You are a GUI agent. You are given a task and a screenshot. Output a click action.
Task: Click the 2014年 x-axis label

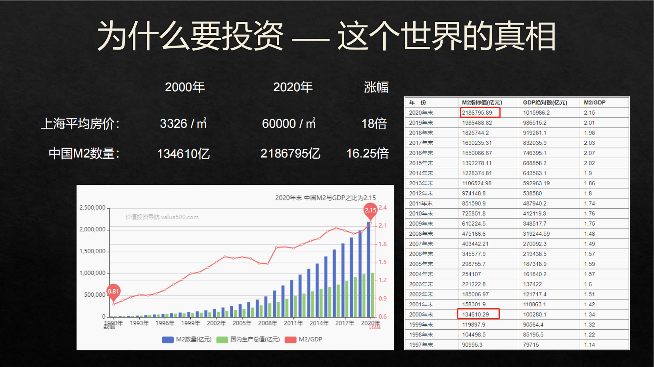(x=319, y=323)
